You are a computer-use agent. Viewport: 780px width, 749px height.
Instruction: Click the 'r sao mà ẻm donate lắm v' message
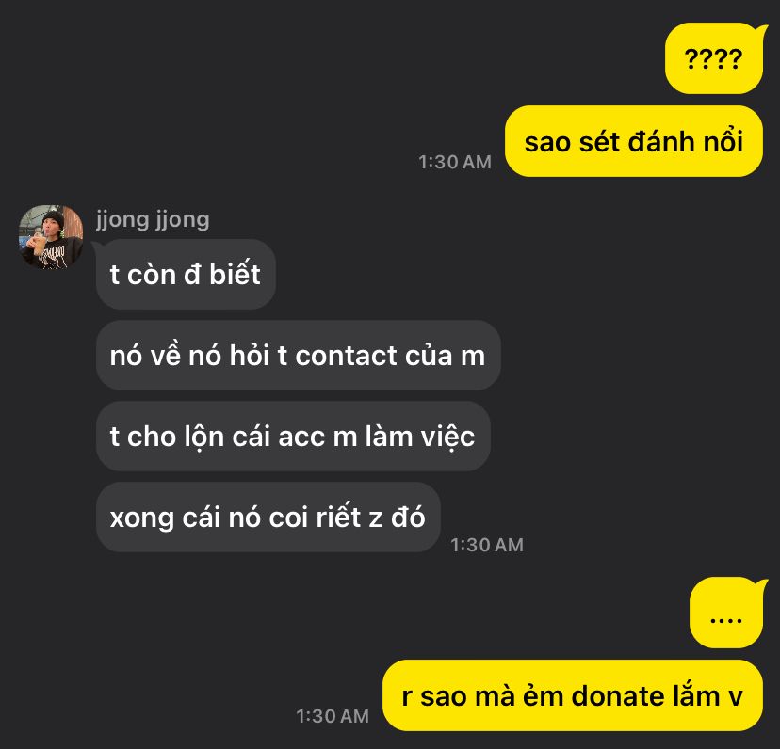click(573, 695)
